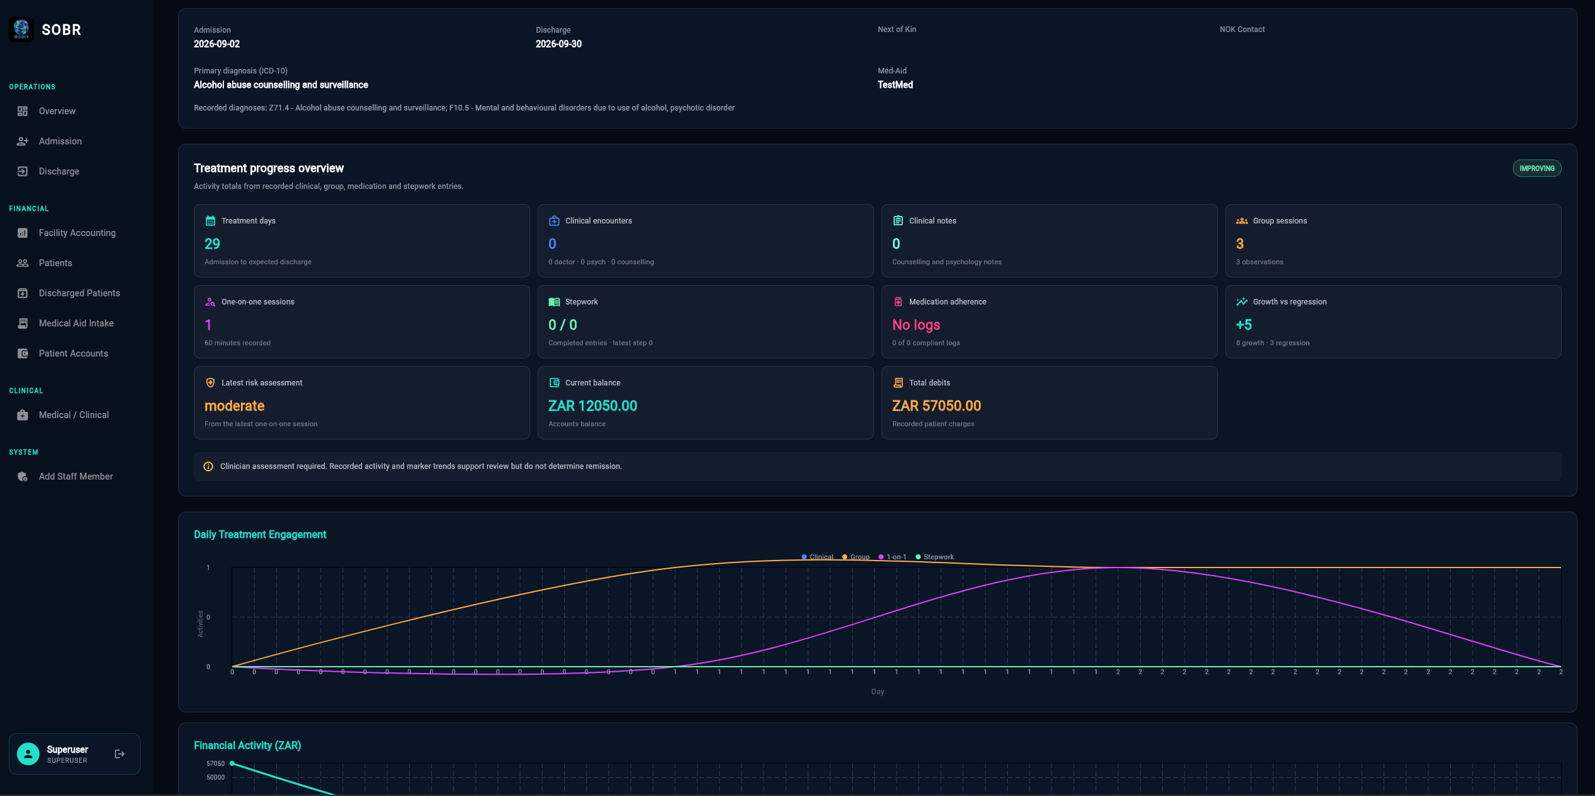Open Add Staff Member link

[77, 476]
